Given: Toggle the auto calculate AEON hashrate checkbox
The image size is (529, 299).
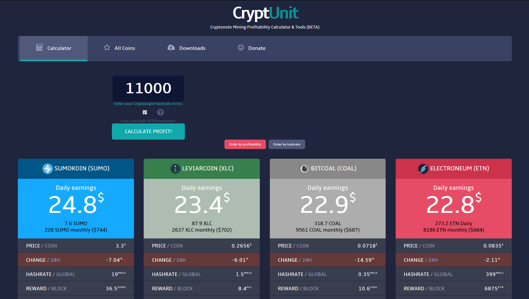Looking at the screenshot, I should (145, 112).
